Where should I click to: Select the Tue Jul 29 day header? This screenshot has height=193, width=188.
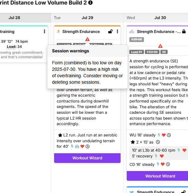tap(87, 18)
